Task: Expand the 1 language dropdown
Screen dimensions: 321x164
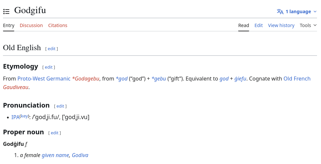Action: click(x=296, y=12)
